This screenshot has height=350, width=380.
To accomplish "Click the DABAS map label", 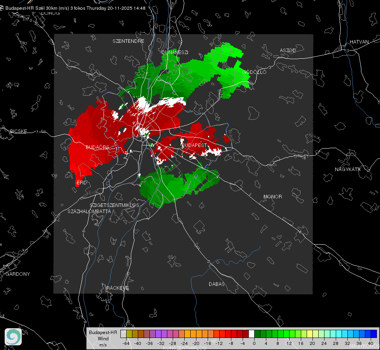I will point(217,284).
